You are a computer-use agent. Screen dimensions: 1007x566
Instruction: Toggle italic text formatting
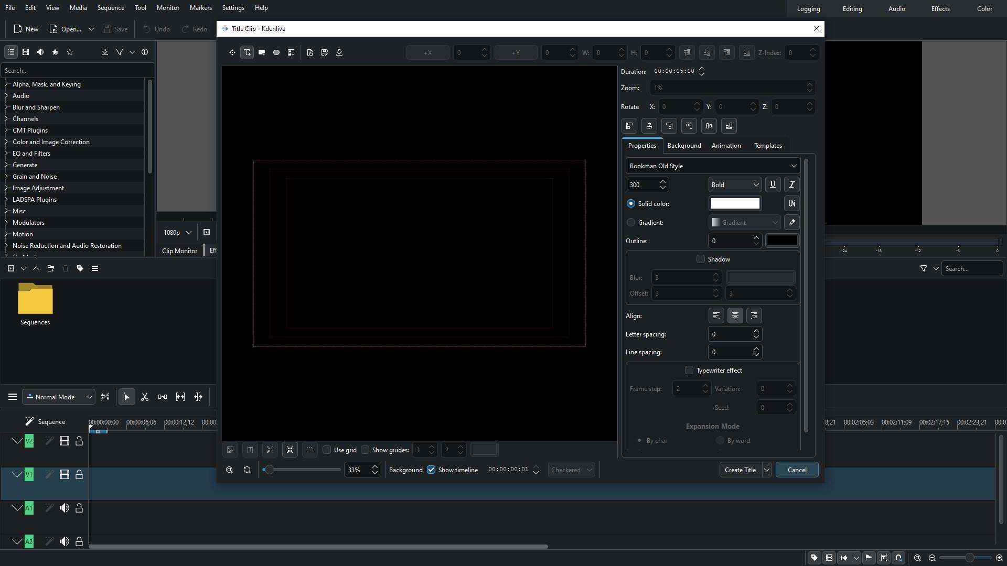point(791,184)
